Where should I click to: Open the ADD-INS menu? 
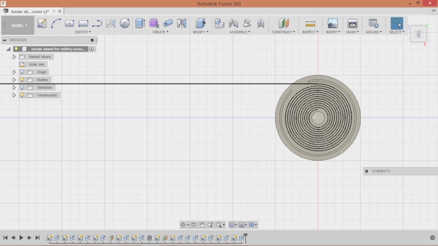click(373, 32)
